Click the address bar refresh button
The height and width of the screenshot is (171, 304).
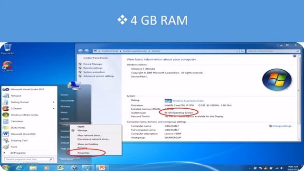(242, 51)
